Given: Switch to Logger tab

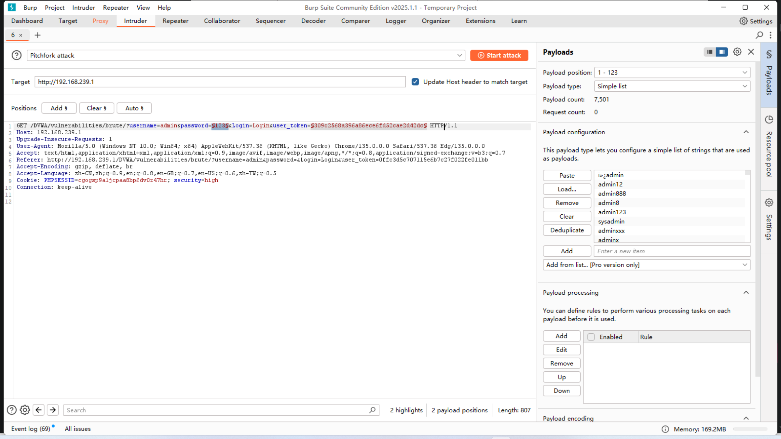Looking at the screenshot, I should tap(396, 21).
